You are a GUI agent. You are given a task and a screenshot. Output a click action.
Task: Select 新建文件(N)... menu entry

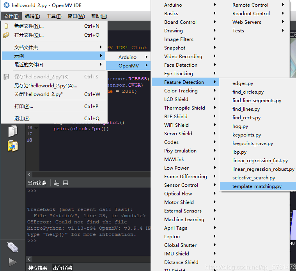pyautogui.click(x=54, y=26)
